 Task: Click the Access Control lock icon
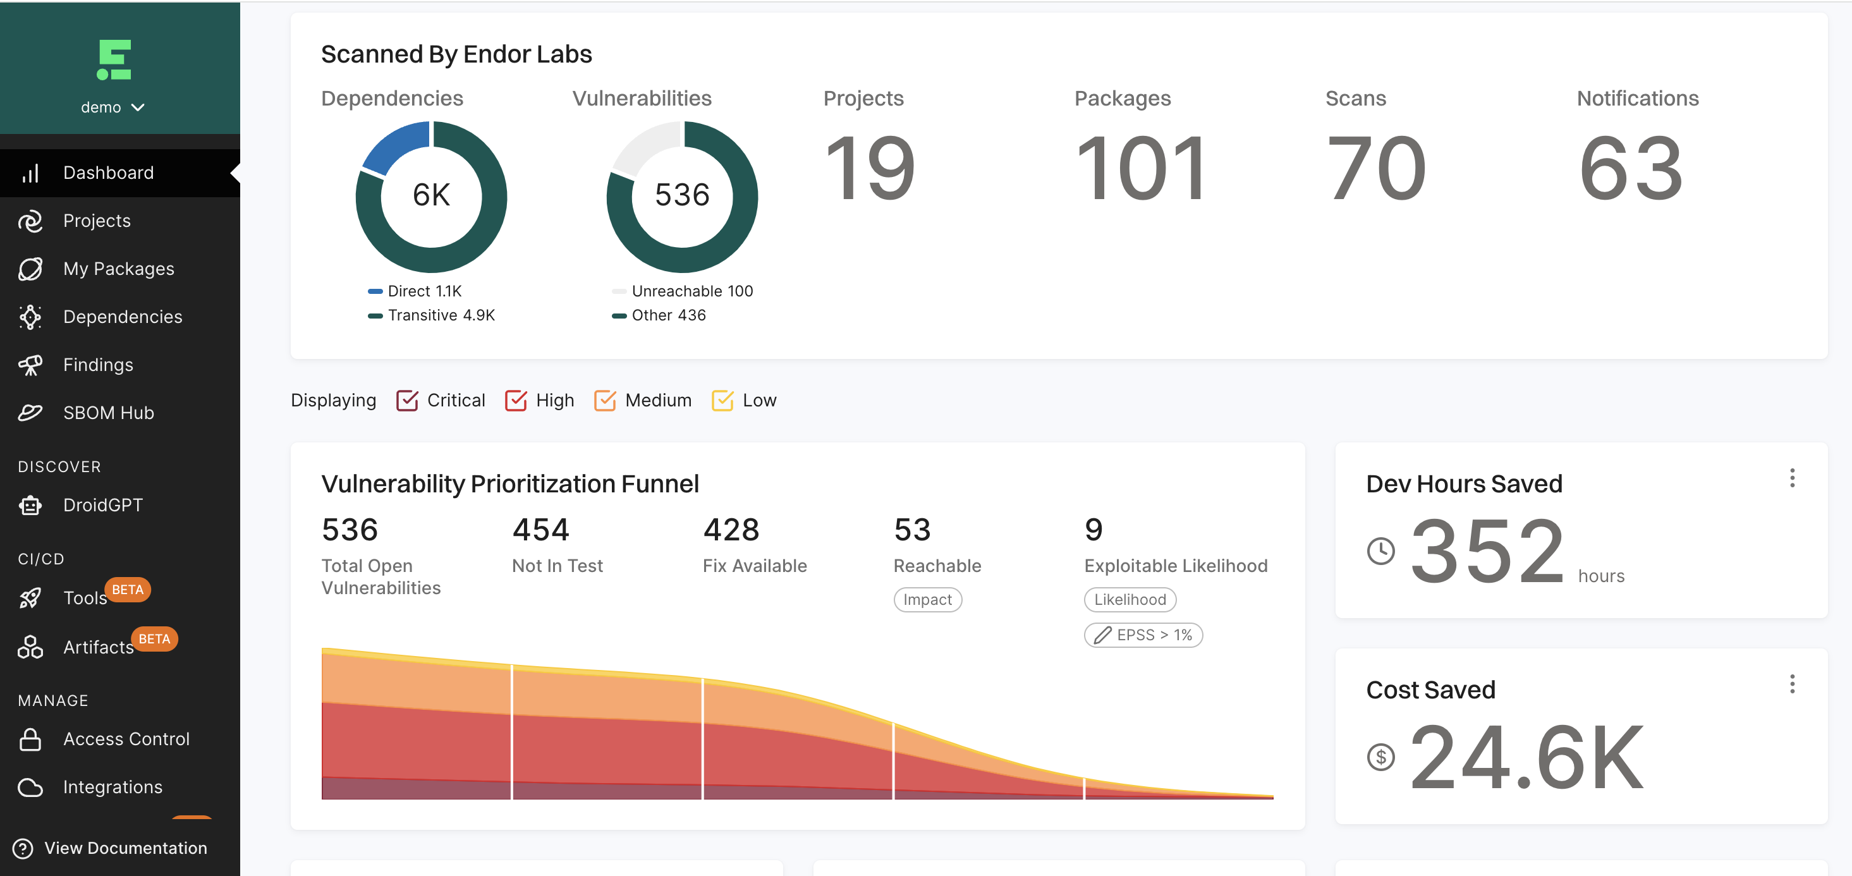tap(30, 739)
